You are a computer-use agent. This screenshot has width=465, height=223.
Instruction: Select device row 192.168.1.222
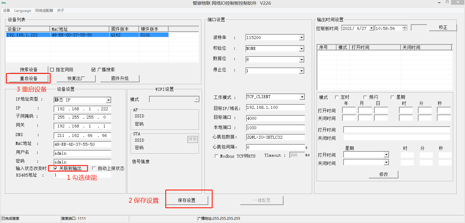87,35
